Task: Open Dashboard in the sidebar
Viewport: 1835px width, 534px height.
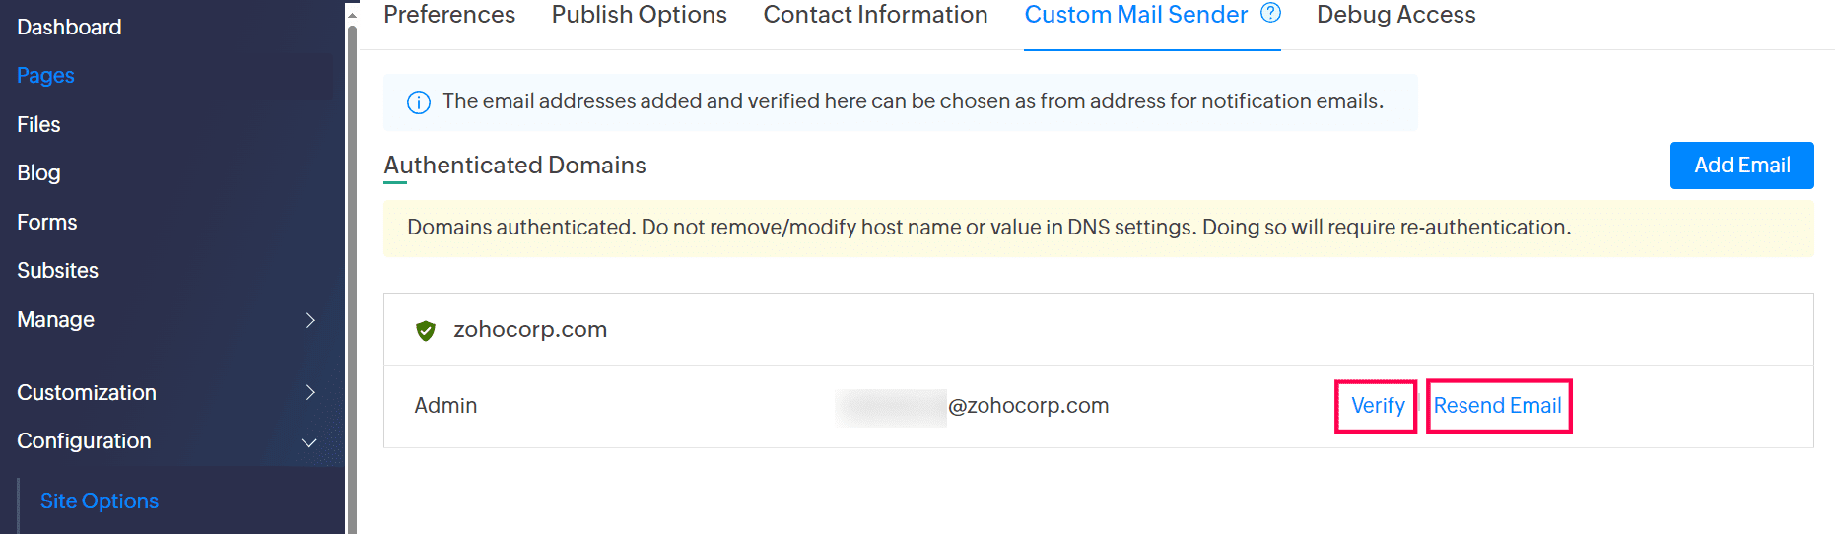Action: (x=69, y=28)
